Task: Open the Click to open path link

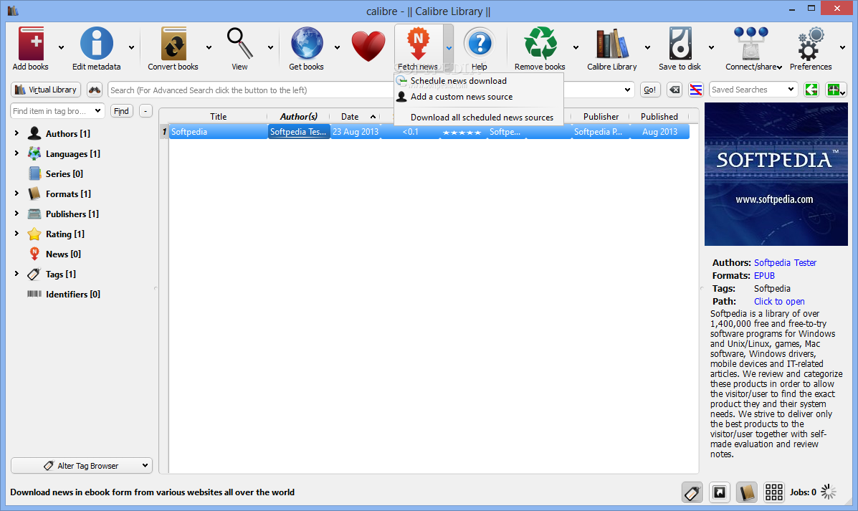Action: (779, 302)
